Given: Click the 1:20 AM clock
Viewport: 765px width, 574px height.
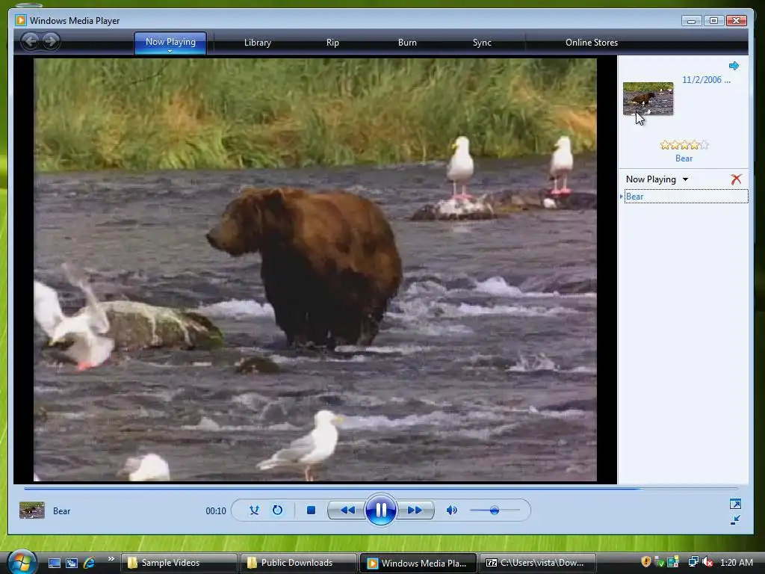Looking at the screenshot, I should point(736,563).
